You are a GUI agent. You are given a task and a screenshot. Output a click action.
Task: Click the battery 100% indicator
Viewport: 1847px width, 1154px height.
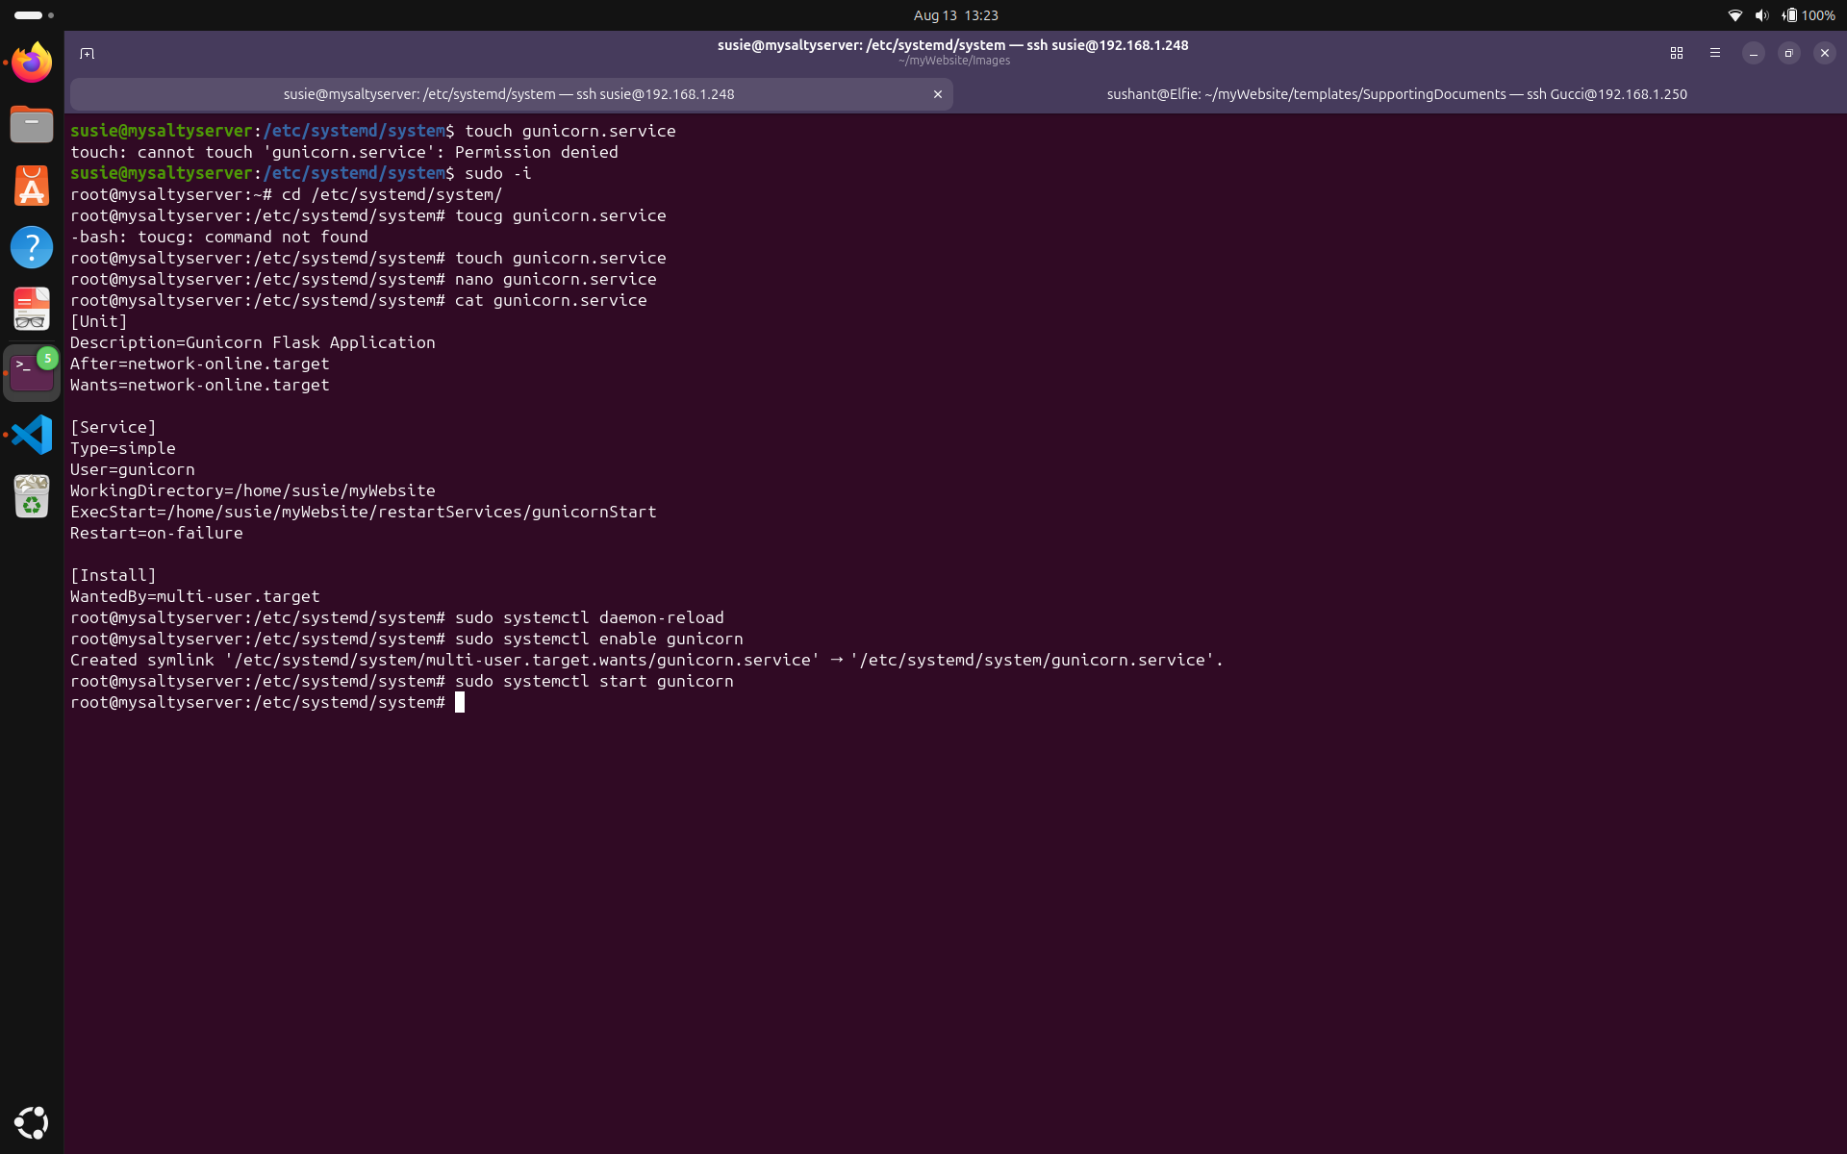pos(1809,15)
